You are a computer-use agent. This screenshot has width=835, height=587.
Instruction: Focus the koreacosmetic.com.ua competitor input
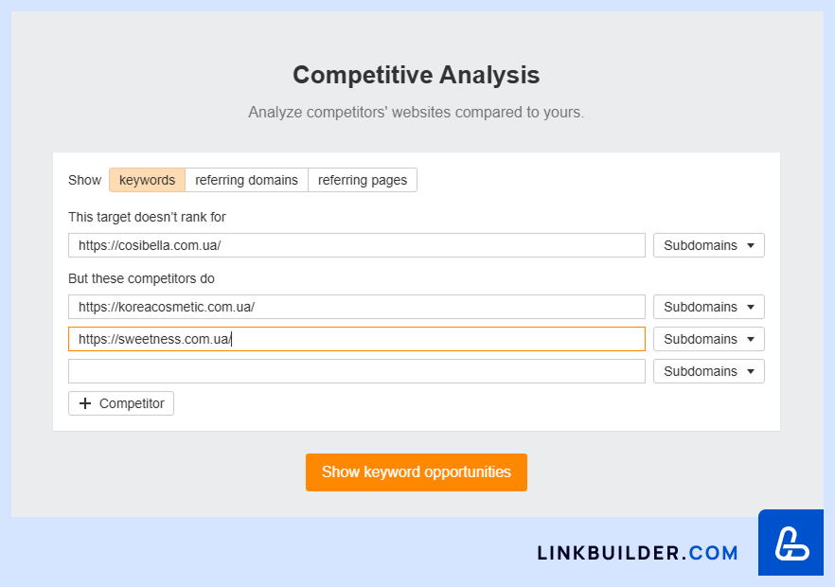357,307
